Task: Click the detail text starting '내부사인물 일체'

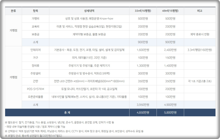Action: tap(89, 97)
